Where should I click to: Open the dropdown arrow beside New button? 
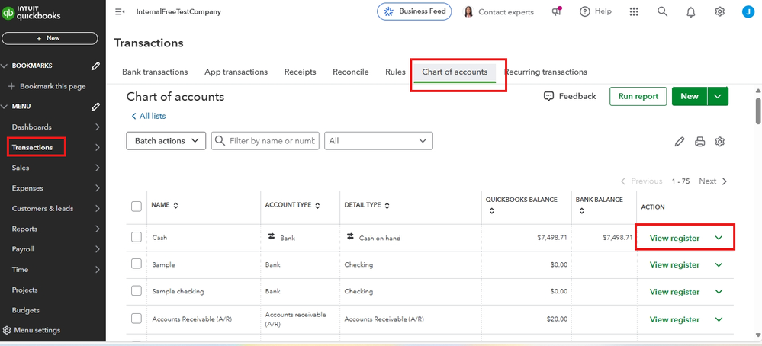pyautogui.click(x=719, y=97)
